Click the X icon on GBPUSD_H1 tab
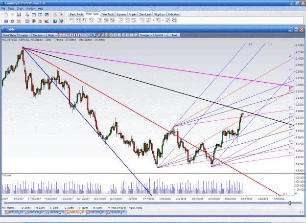This screenshot has width=306, height=223. 109,212
